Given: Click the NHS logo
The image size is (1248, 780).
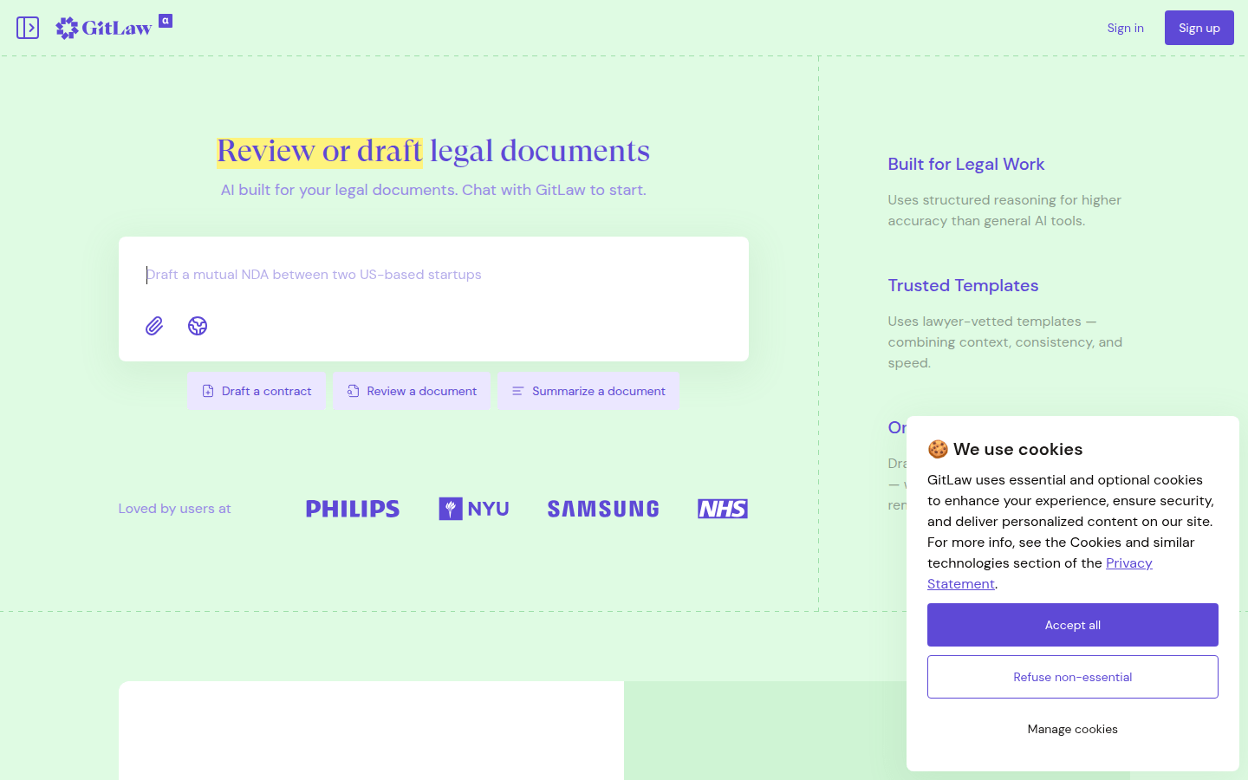Looking at the screenshot, I should 723,509.
